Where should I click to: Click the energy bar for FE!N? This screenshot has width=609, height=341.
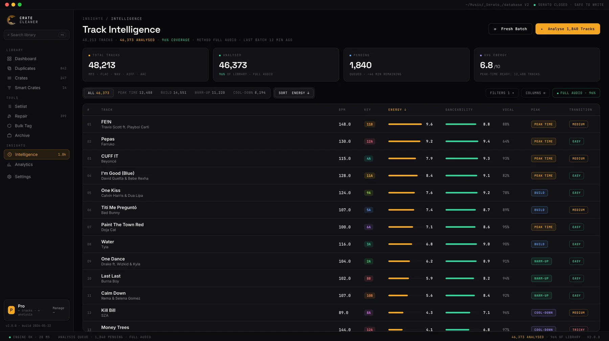(405, 124)
